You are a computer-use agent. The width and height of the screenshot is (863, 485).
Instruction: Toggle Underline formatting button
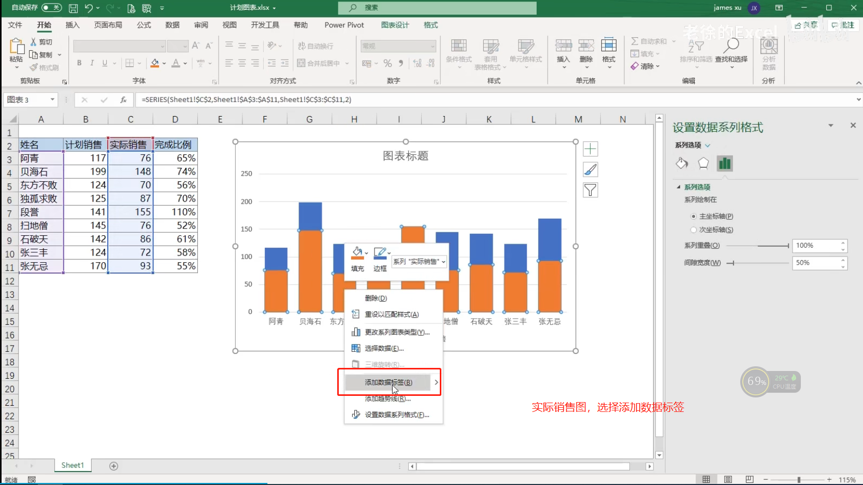(x=105, y=63)
